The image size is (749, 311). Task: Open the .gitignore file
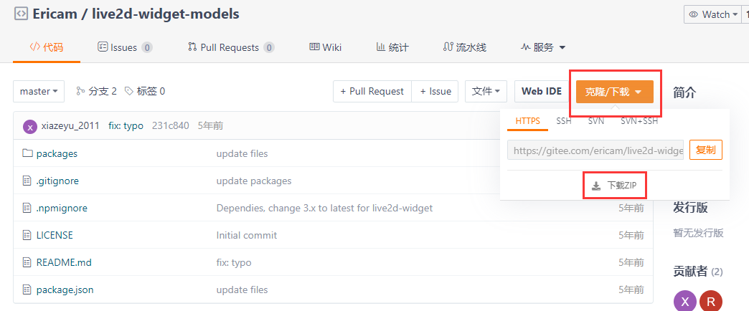click(57, 181)
